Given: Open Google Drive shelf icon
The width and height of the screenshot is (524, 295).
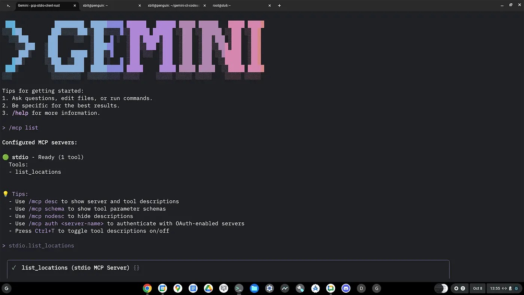Looking at the screenshot, I should 208,288.
